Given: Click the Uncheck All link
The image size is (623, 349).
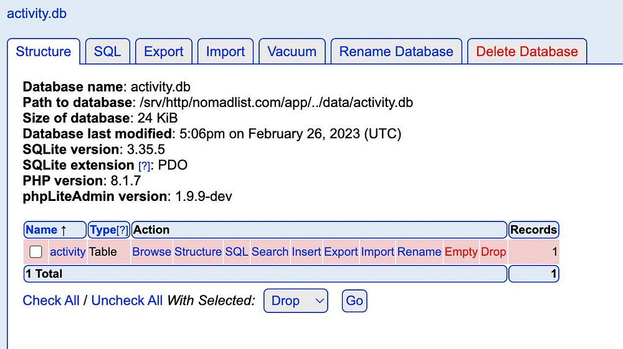Looking at the screenshot, I should click(x=127, y=301).
